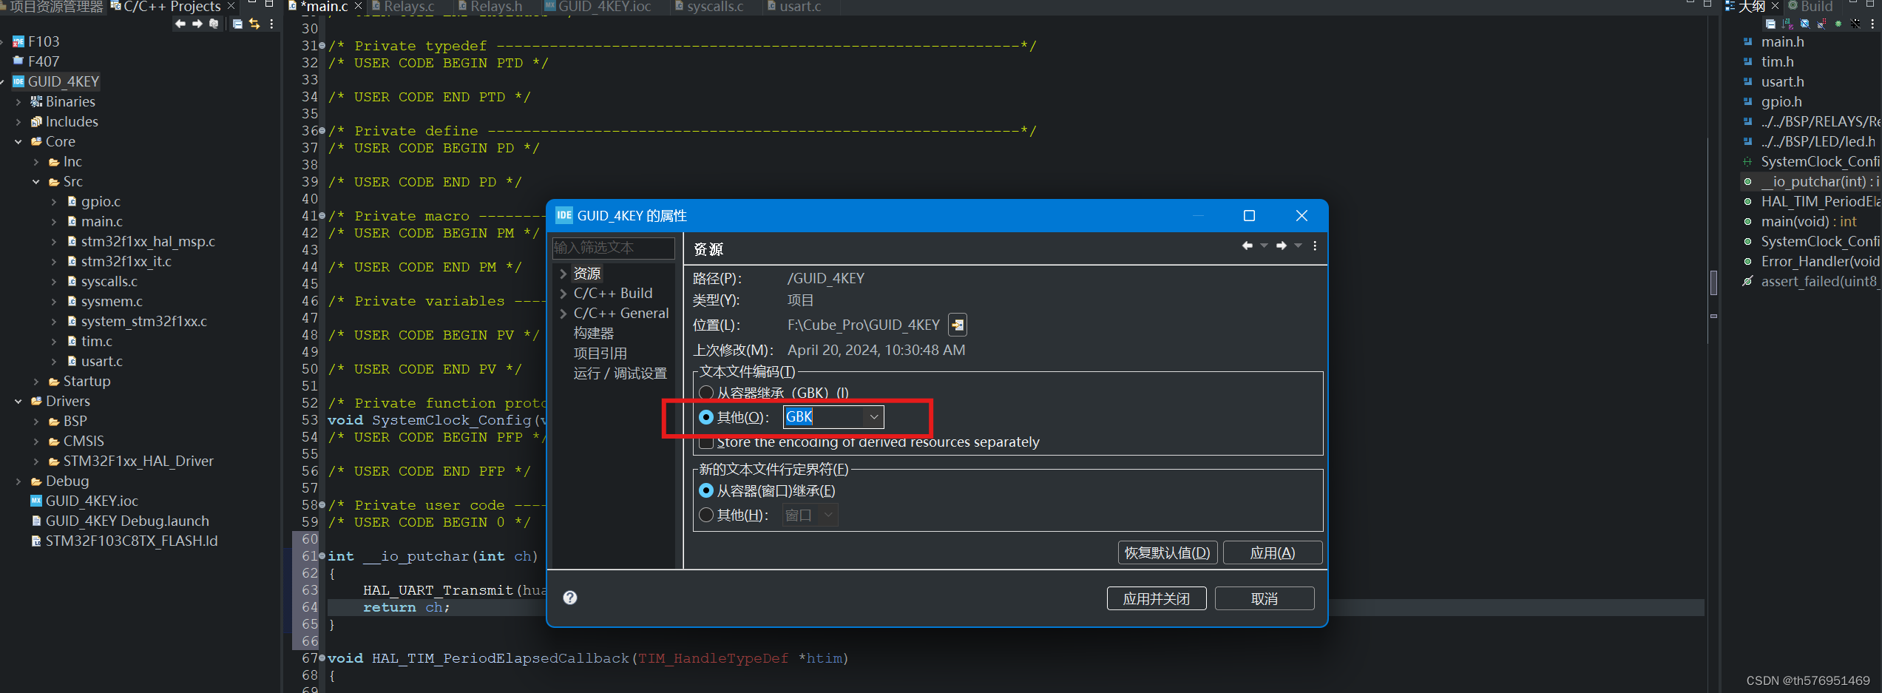Open the folder location of GUID_4KEY project
The image size is (1882, 693).
tap(958, 325)
